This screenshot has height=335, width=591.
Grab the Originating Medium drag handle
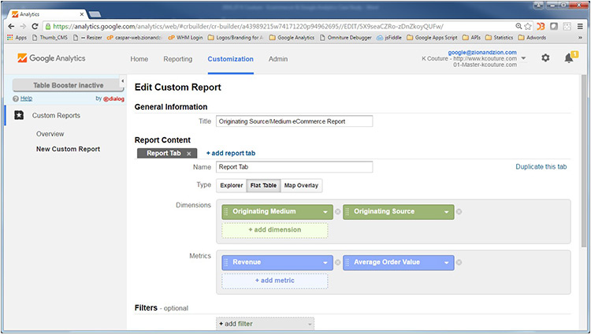click(x=226, y=211)
